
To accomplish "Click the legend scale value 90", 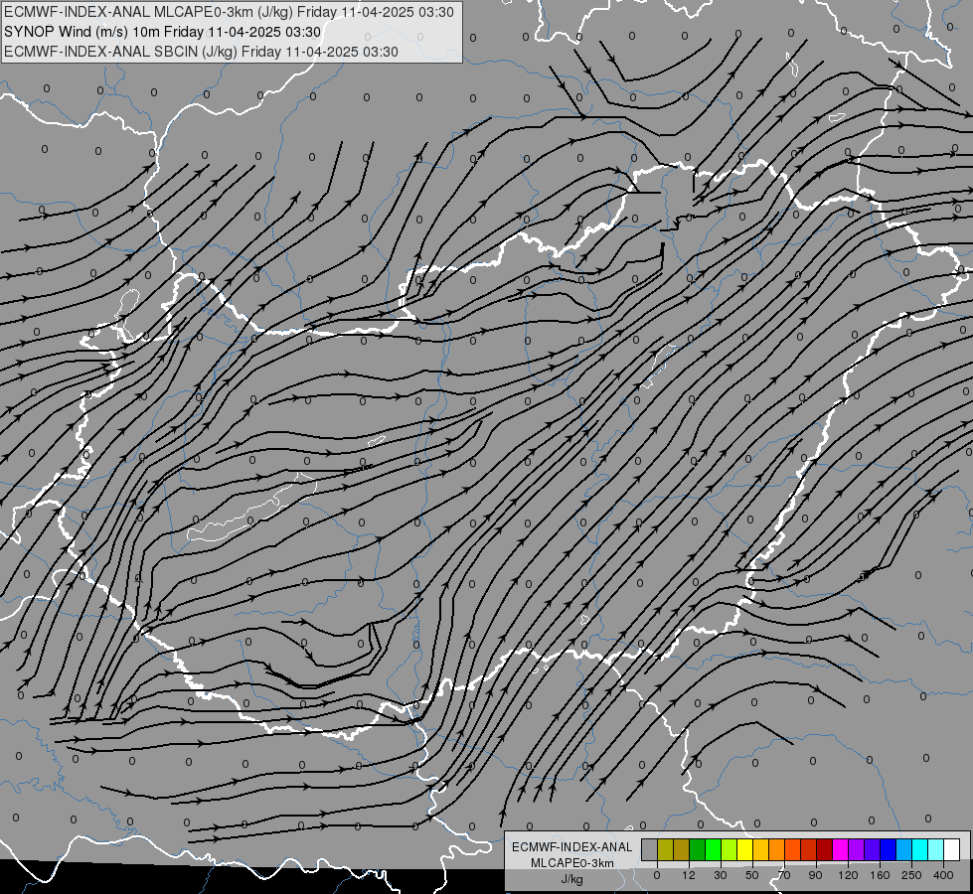I will (815, 875).
